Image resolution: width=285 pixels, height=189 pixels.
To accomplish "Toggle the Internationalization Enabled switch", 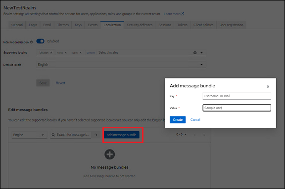I will click(x=41, y=41).
